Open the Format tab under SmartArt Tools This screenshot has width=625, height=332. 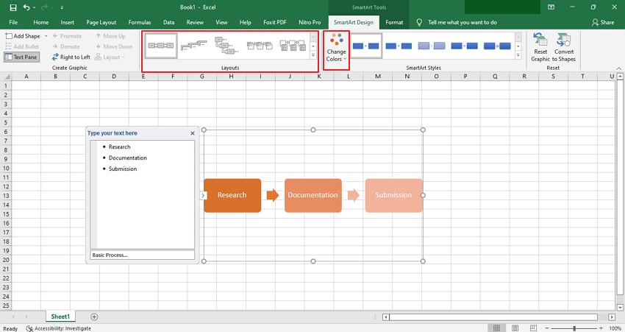[x=394, y=22]
